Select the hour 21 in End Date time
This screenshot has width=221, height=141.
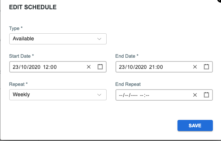click(152, 67)
